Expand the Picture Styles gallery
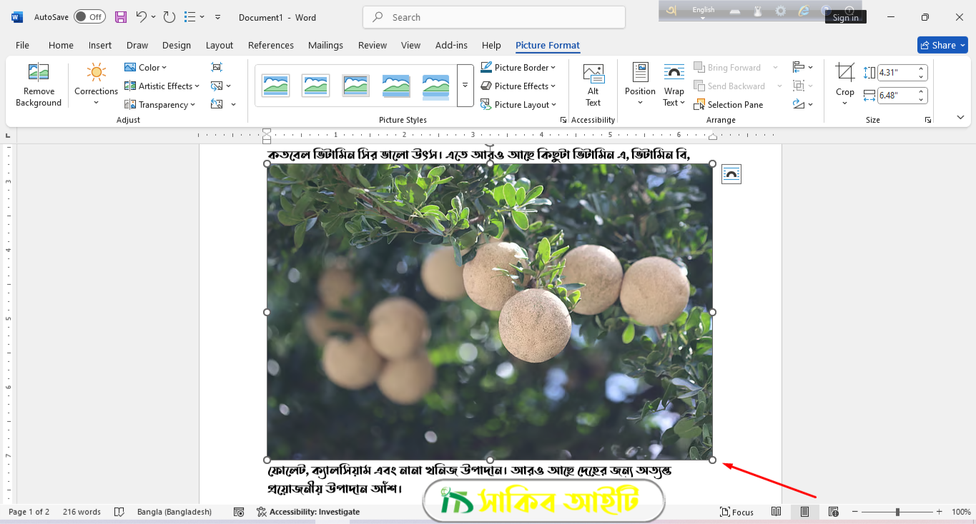976x524 pixels. pyautogui.click(x=465, y=86)
